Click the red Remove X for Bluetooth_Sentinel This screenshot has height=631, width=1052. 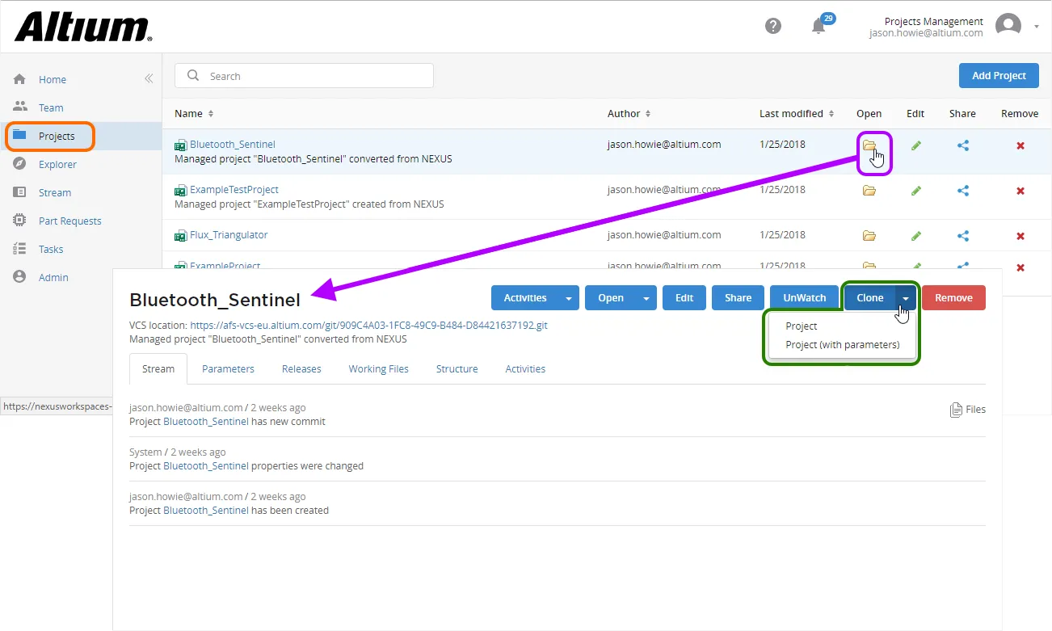click(1020, 145)
